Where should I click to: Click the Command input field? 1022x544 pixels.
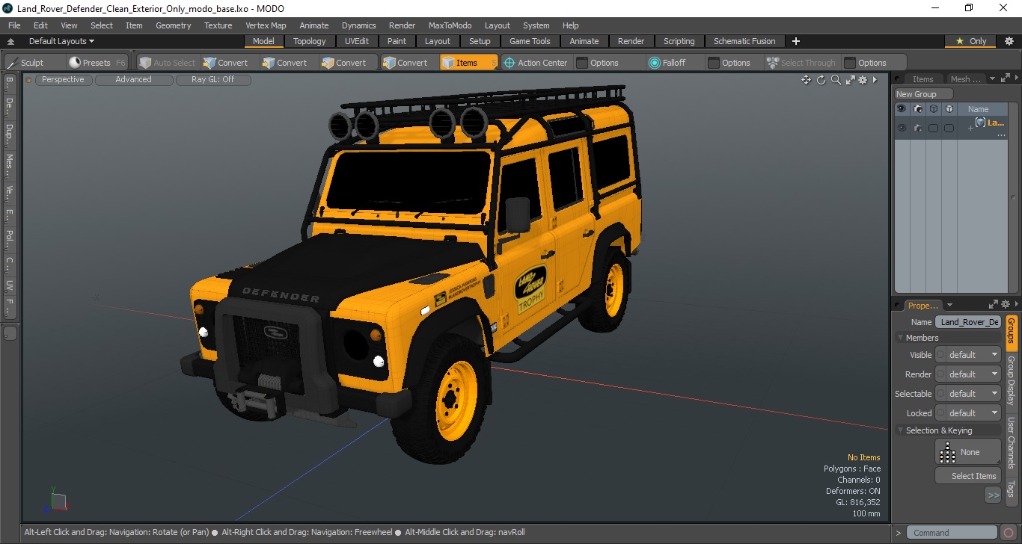click(x=953, y=533)
